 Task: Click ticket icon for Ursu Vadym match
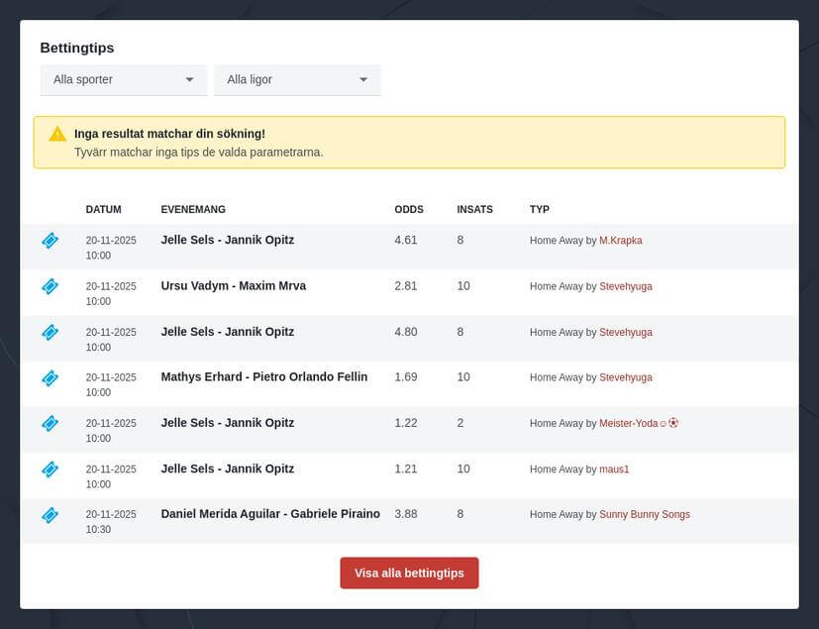tap(50, 286)
